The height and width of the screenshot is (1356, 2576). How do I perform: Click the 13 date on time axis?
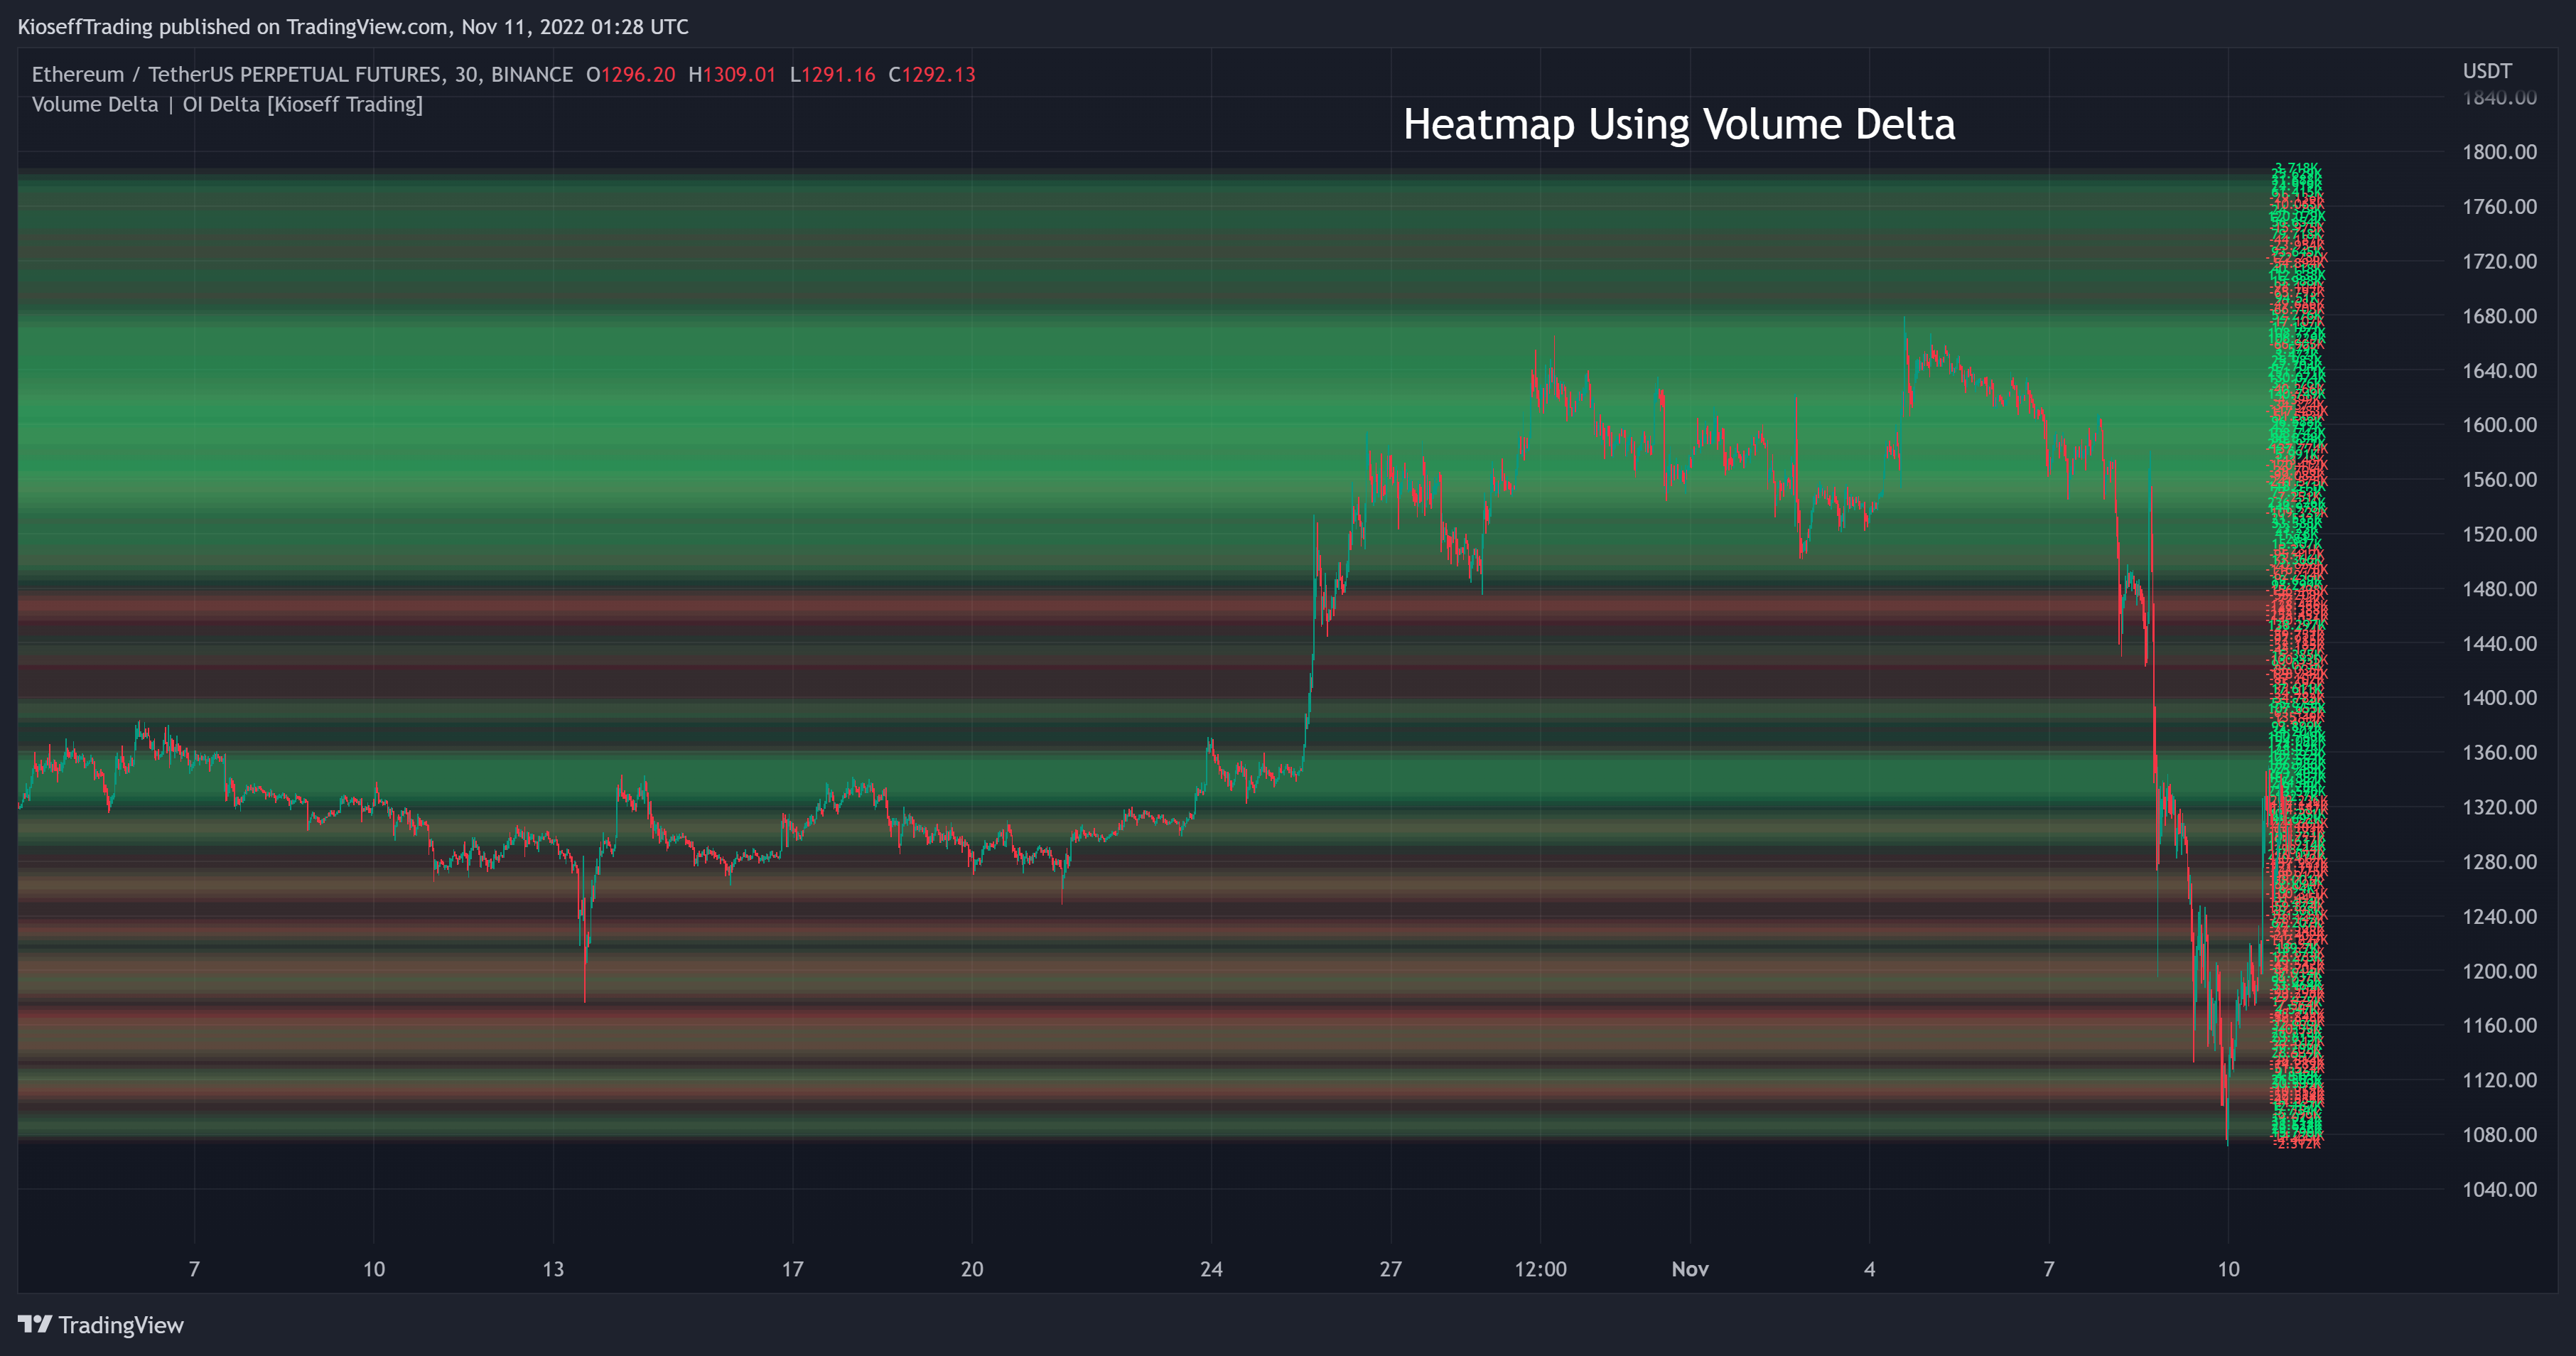(553, 1269)
